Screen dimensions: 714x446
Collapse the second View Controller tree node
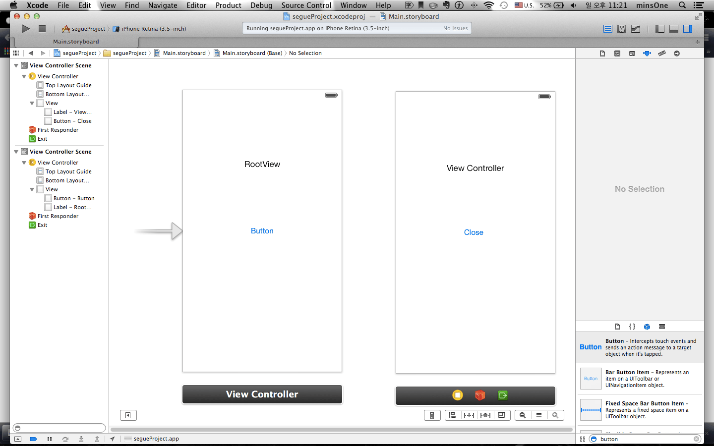point(24,163)
